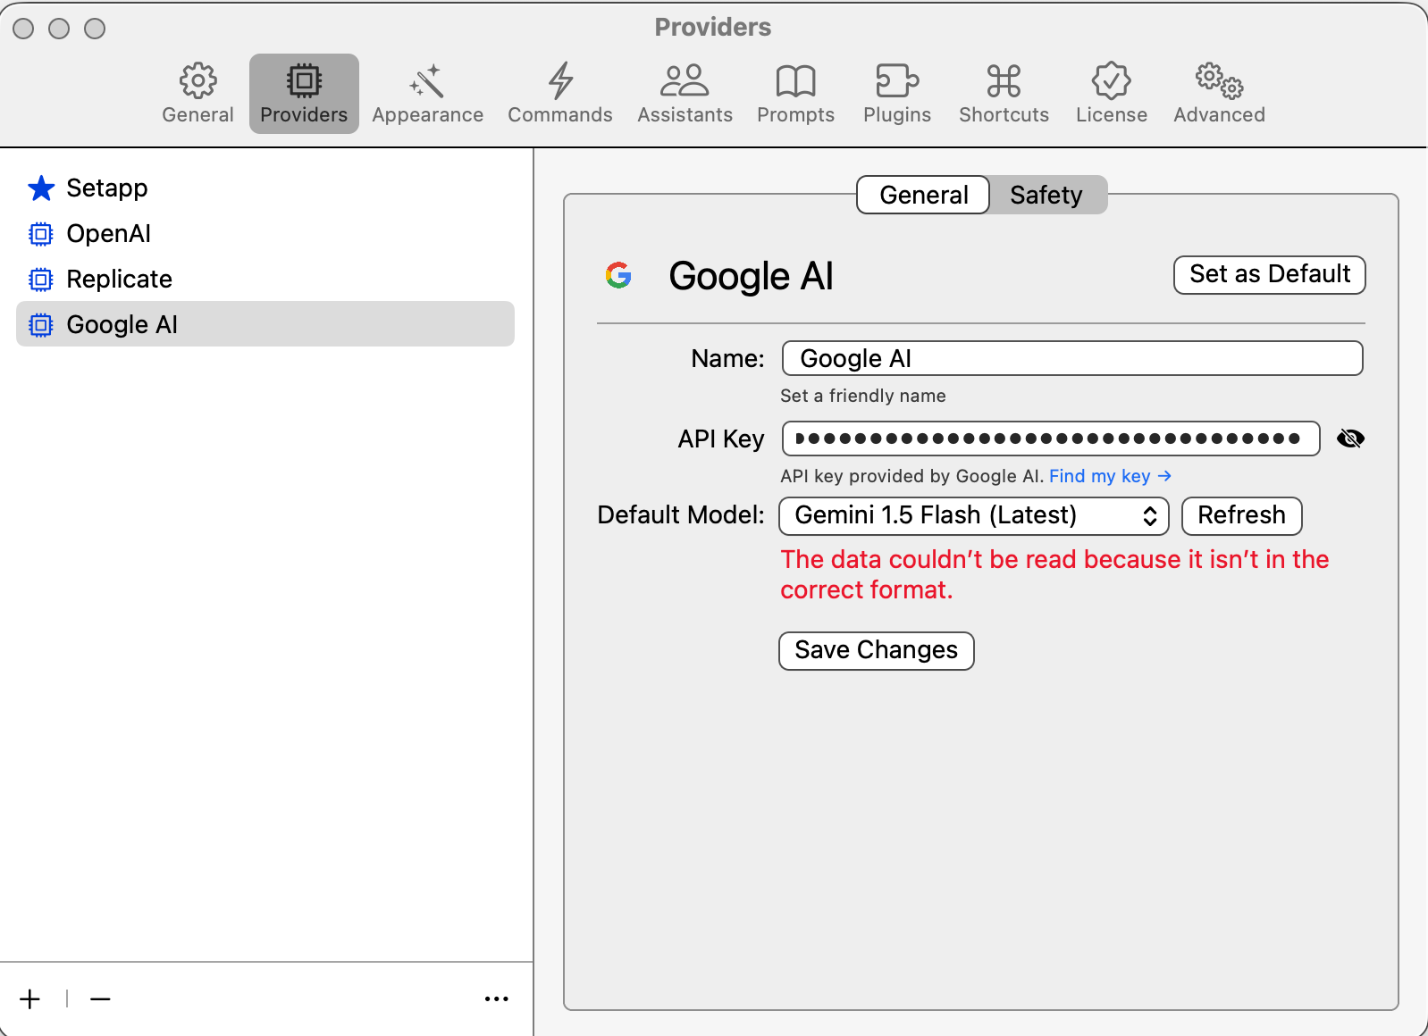Image resolution: width=1428 pixels, height=1036 pixels.
Task: Click the "API Key" label
Action: [721, 439]
